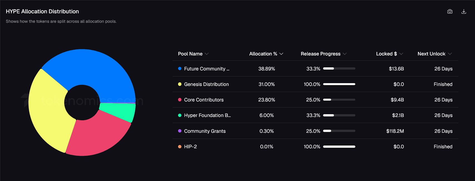Click the Community Grants progress bar

(x=339, y=131)
